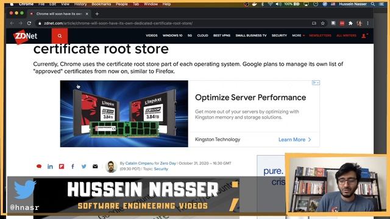
Task: Share article on Flipboard
Action: tap(62, 166)
